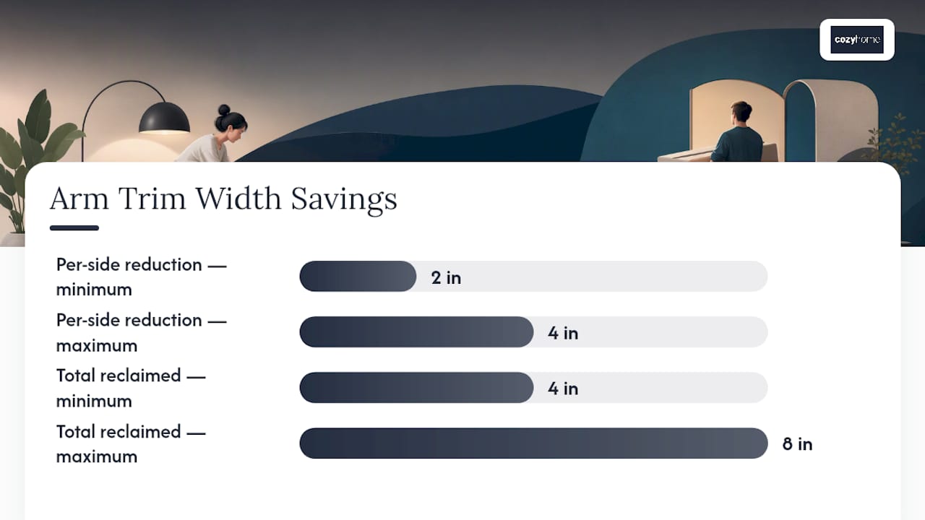Select the 8 in value label

[x=797, y=444]
